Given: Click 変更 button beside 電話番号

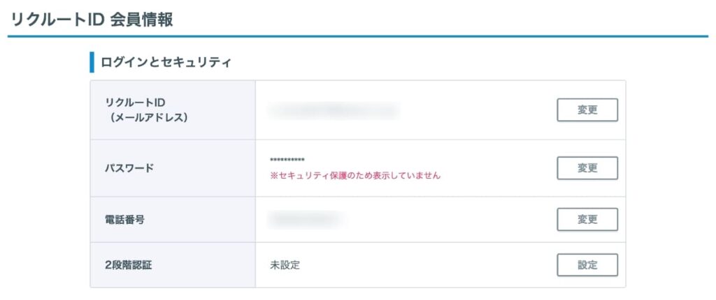Looking at the screenshot, I should (587, 219).
